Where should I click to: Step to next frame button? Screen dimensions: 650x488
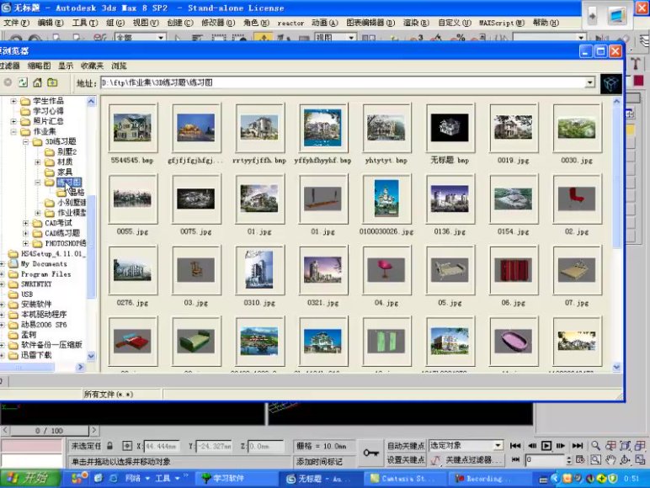(x=561, y=446)
